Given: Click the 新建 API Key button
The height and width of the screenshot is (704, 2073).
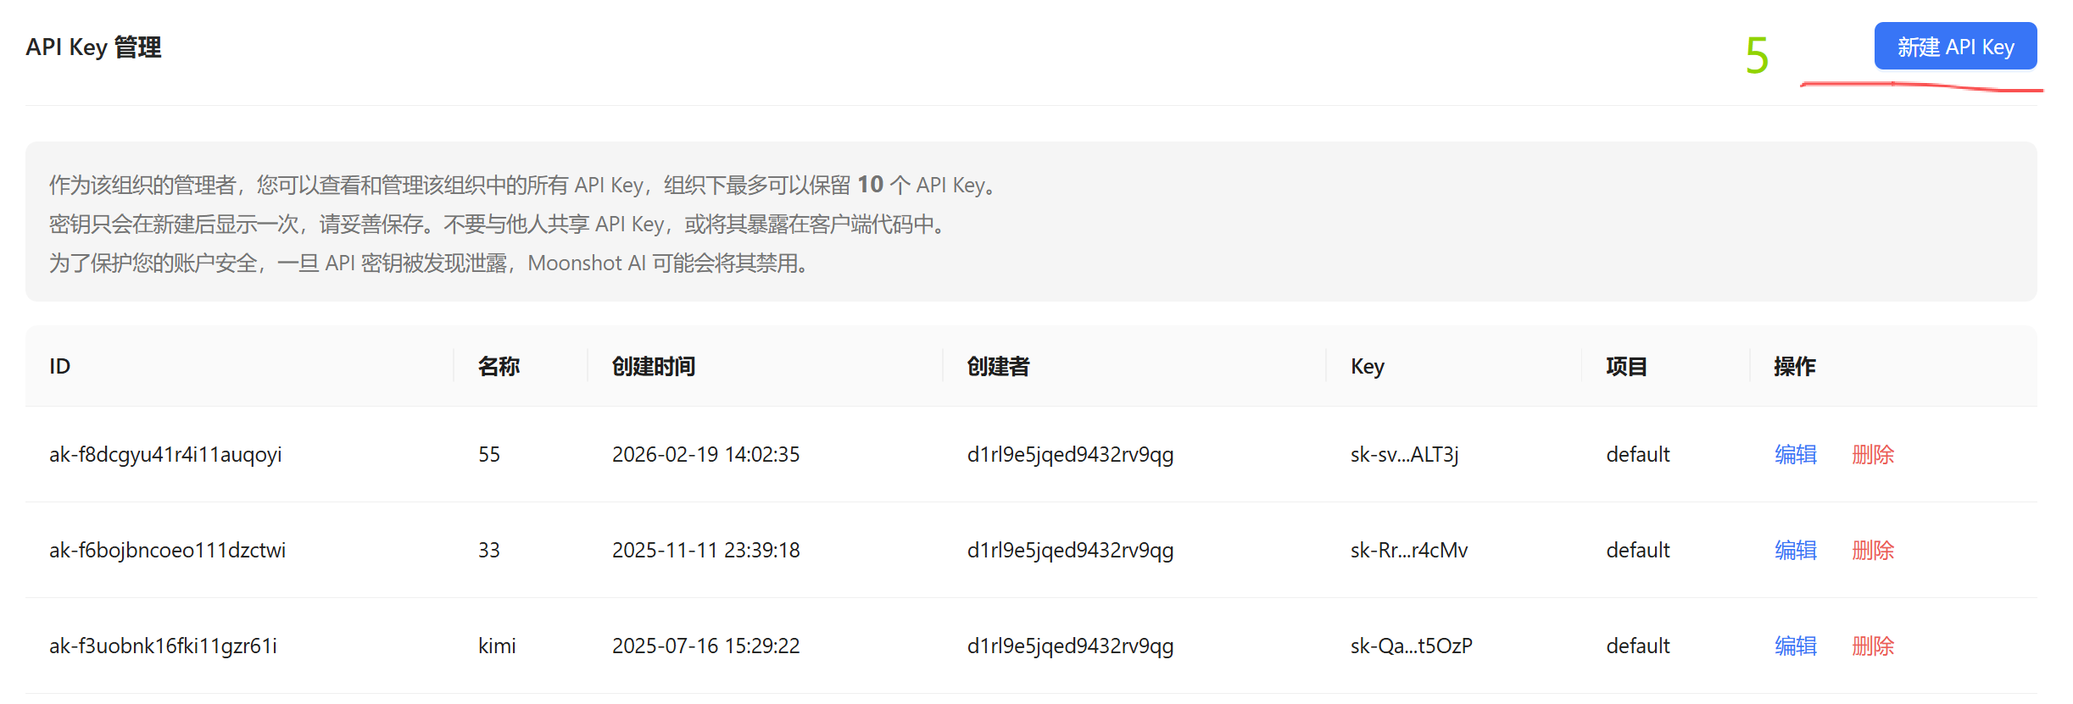Looking at the screenshot, I should tap(1954, 47).
